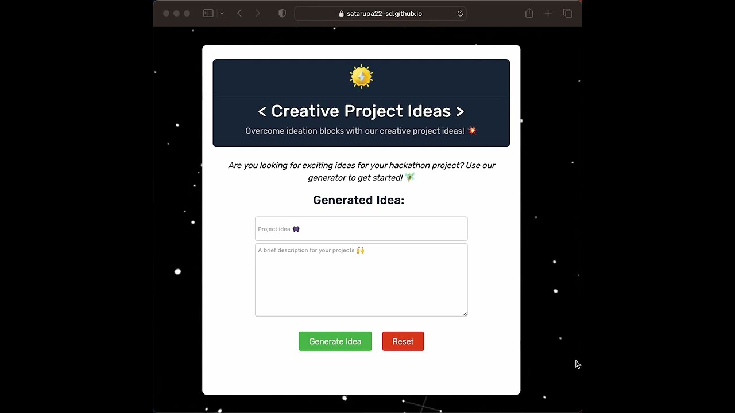Open the Share icon in Safari toolbar
735x413 pixels.
pos(529,13)
